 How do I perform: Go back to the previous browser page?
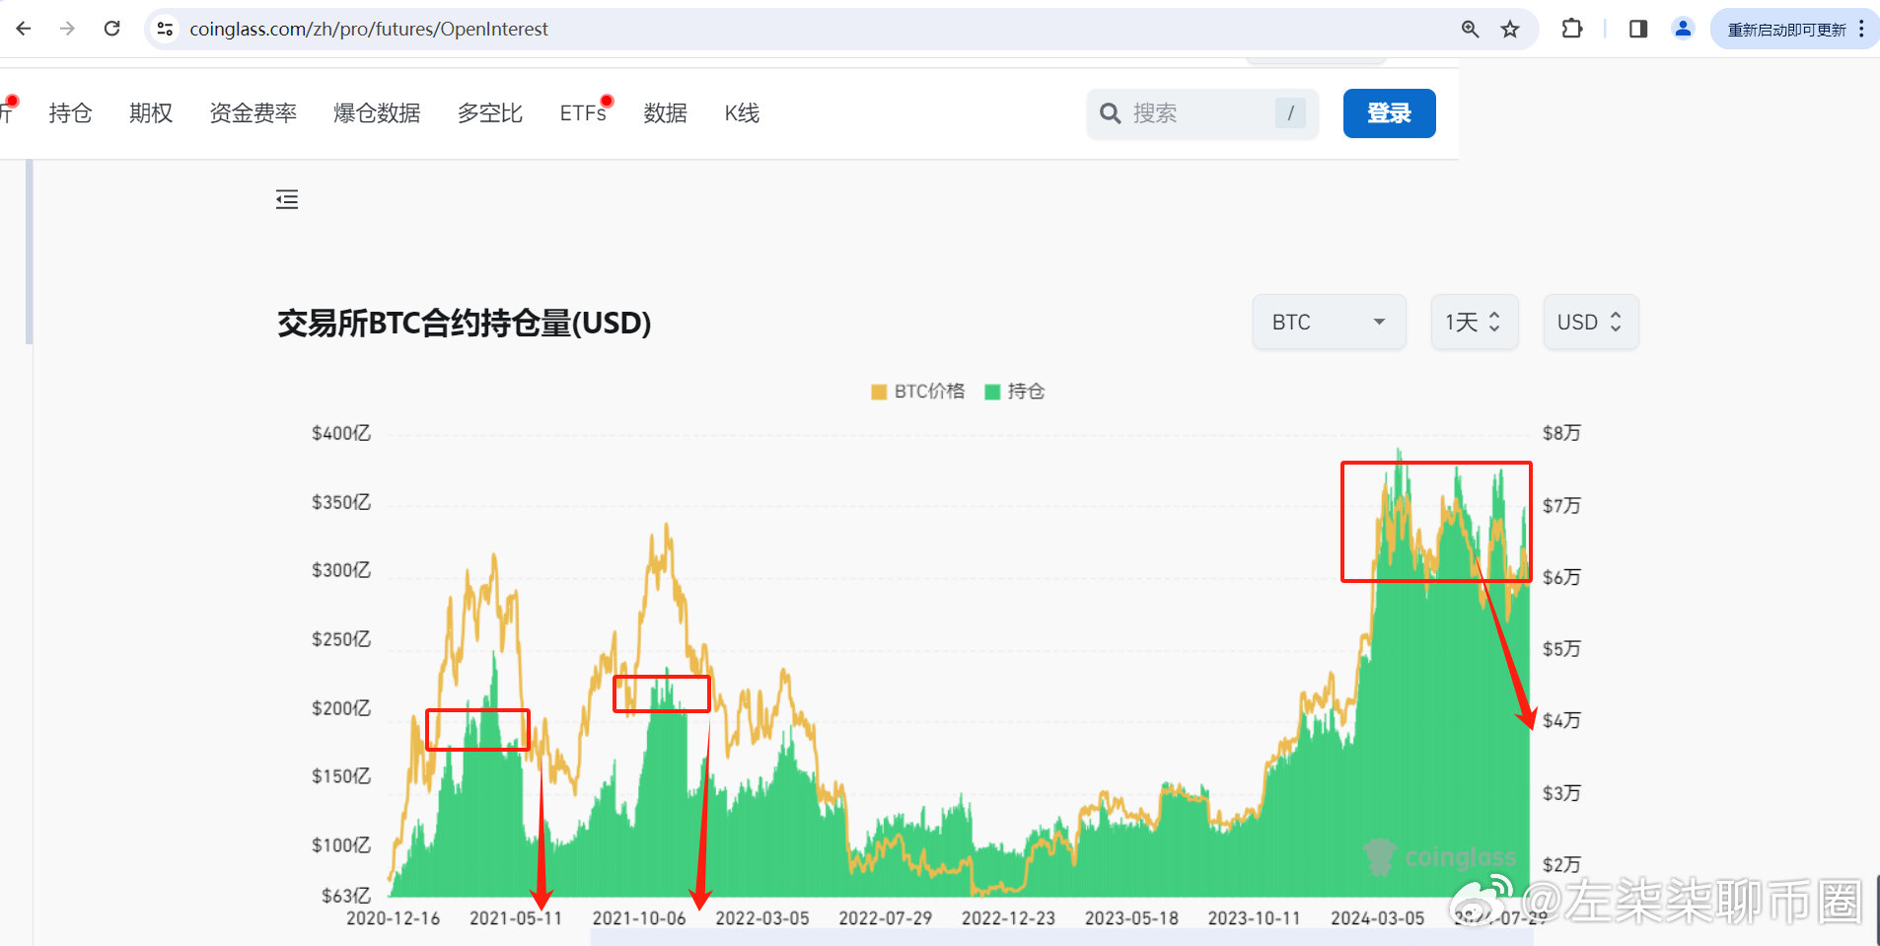pos(24,29)
